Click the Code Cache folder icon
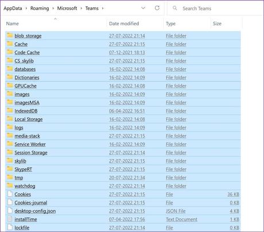 click(10, 52)
